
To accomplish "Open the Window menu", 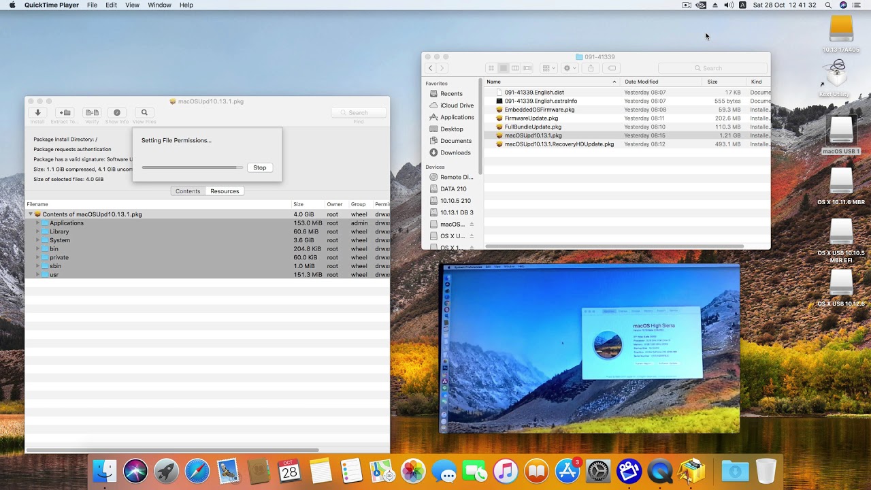I will click(159, 5).
